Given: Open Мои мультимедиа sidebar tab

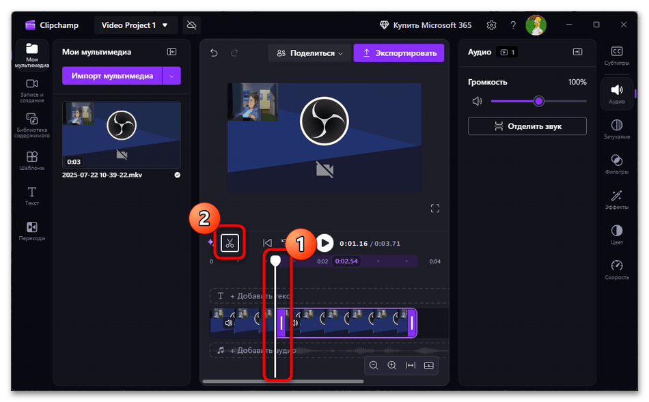Looking at the screenshot, I should point(32,55).
